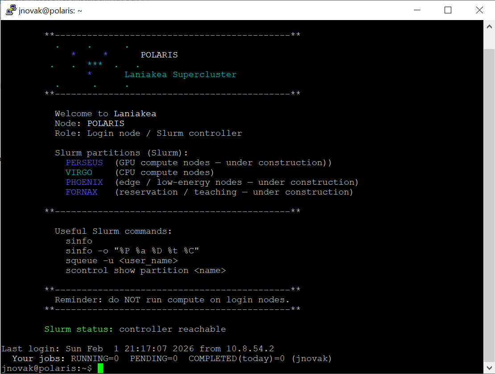Viewport: 495px width, 374px height.
Task: Click the PHOENIX partition name
Action: click(x=84, y=182)
